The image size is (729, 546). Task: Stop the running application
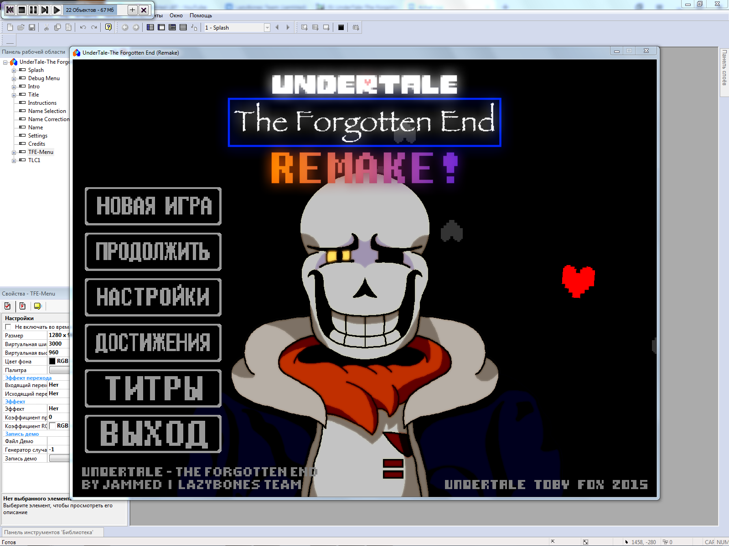(x=21, y=10)
